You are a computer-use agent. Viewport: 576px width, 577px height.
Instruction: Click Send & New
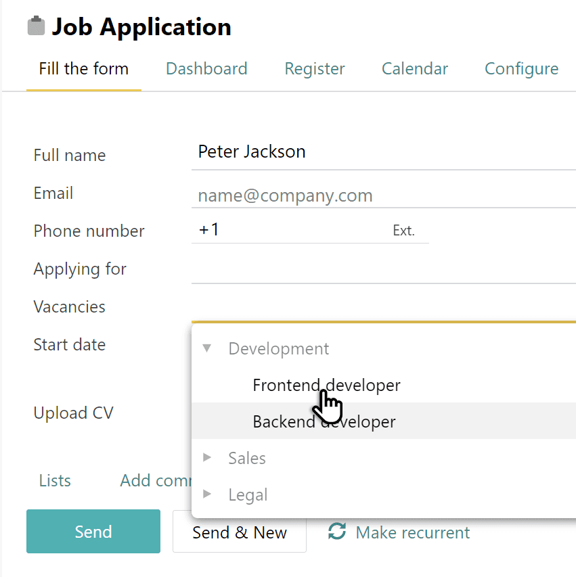point(240,532)
